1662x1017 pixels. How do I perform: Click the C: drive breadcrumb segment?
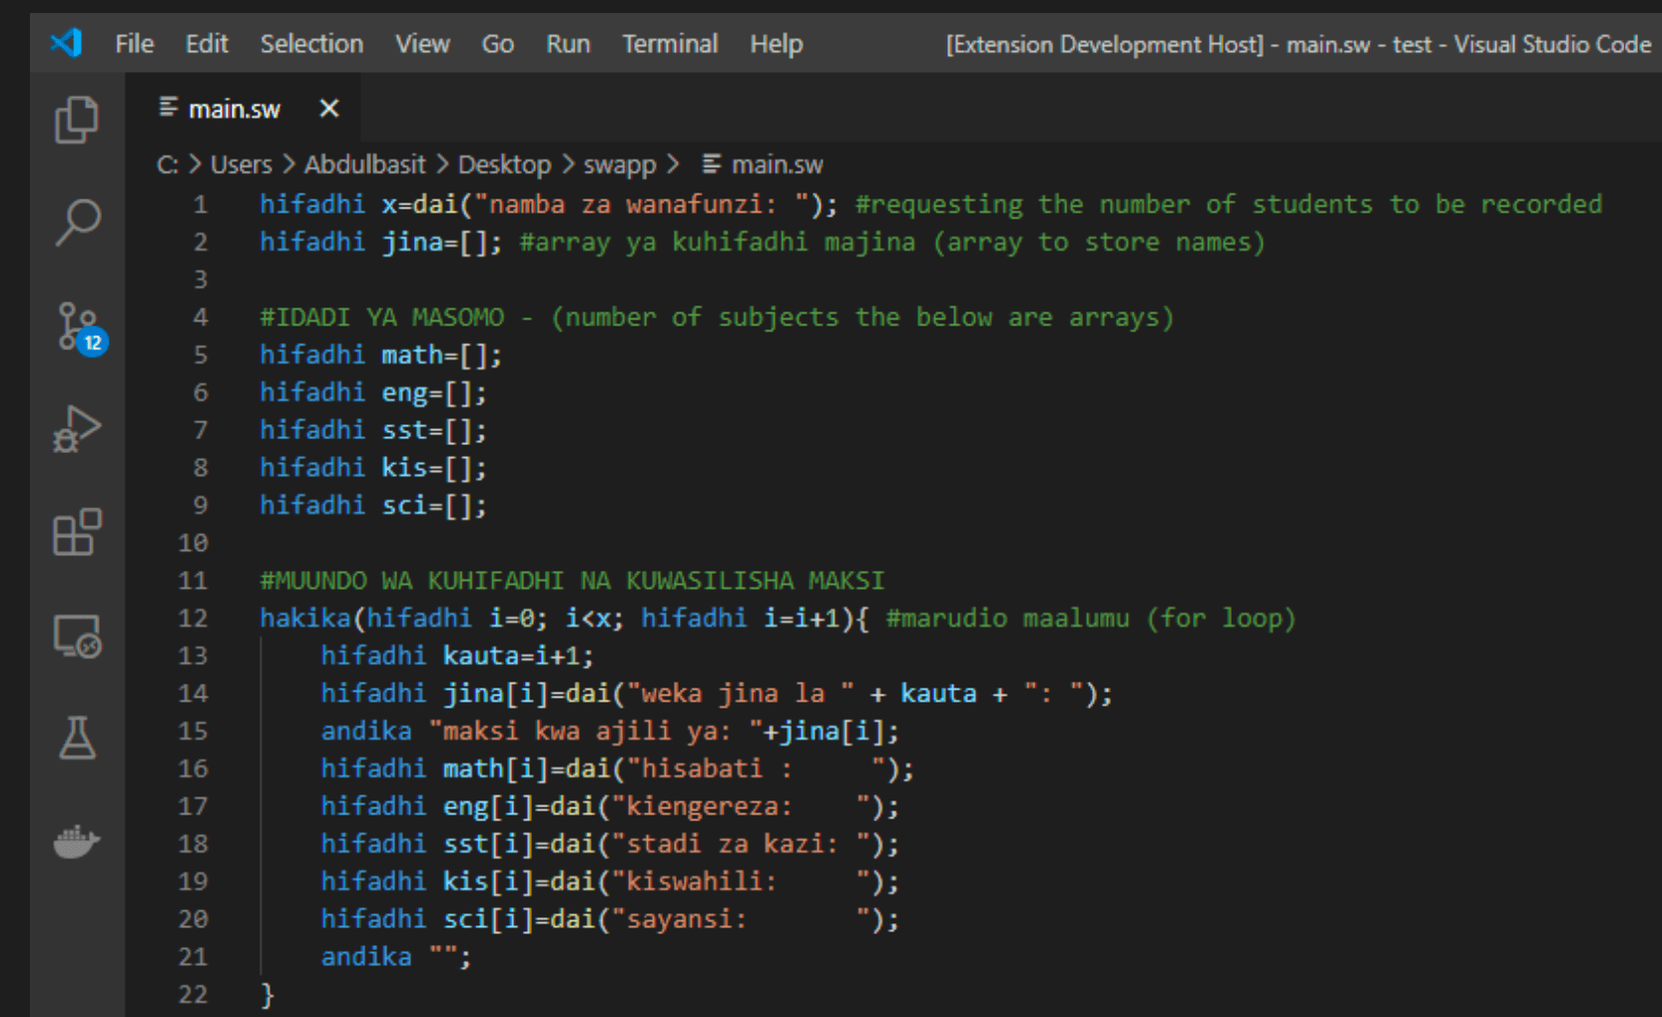click(167, 165)
